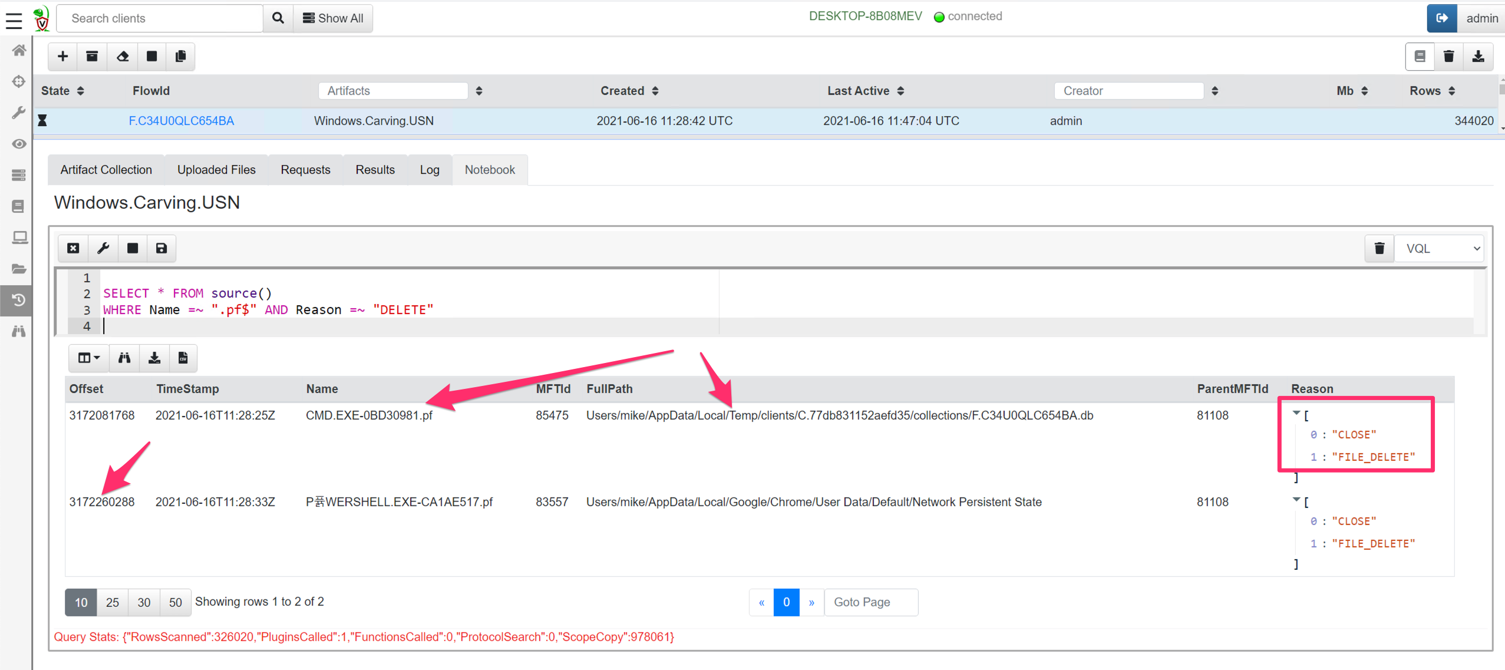Click the save cell floppy icon

point(161,248)
